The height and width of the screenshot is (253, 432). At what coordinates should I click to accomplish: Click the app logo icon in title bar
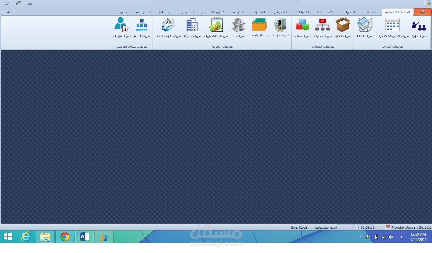429,3
